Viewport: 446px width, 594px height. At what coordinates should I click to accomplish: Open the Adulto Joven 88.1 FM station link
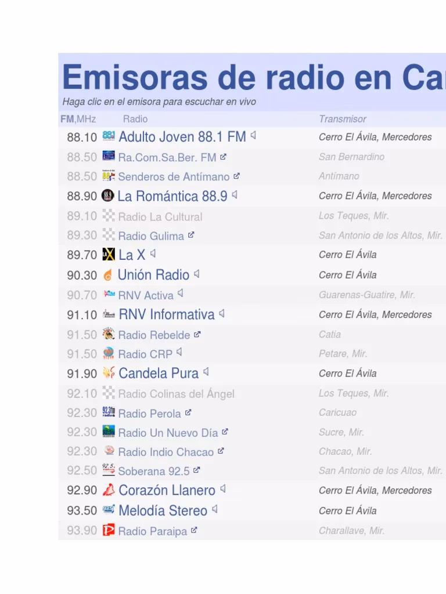pyautogui.click(x=182, y=137)
